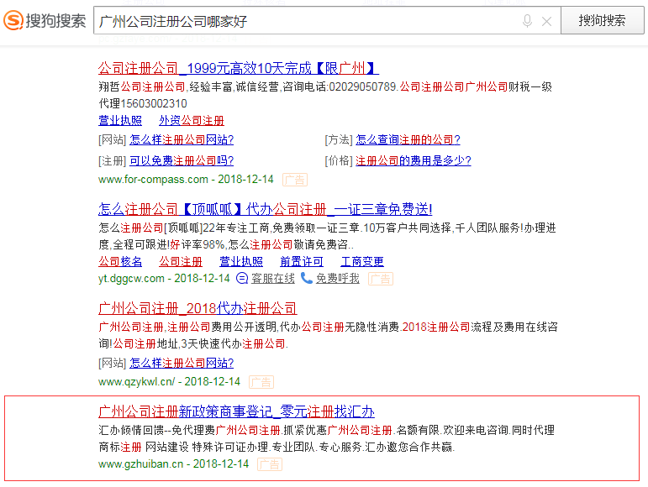Image resolution: width=648 pixels, height=487 pixels.
Task: Click 广告 tag beside www.qzykwl.cn
Action: pos(261,382)
